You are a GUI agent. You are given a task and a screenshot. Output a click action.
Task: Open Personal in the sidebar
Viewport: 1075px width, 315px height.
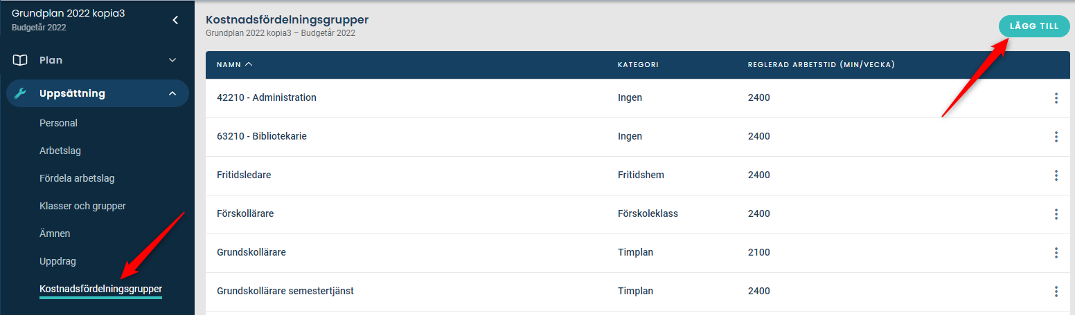(58, 123)
